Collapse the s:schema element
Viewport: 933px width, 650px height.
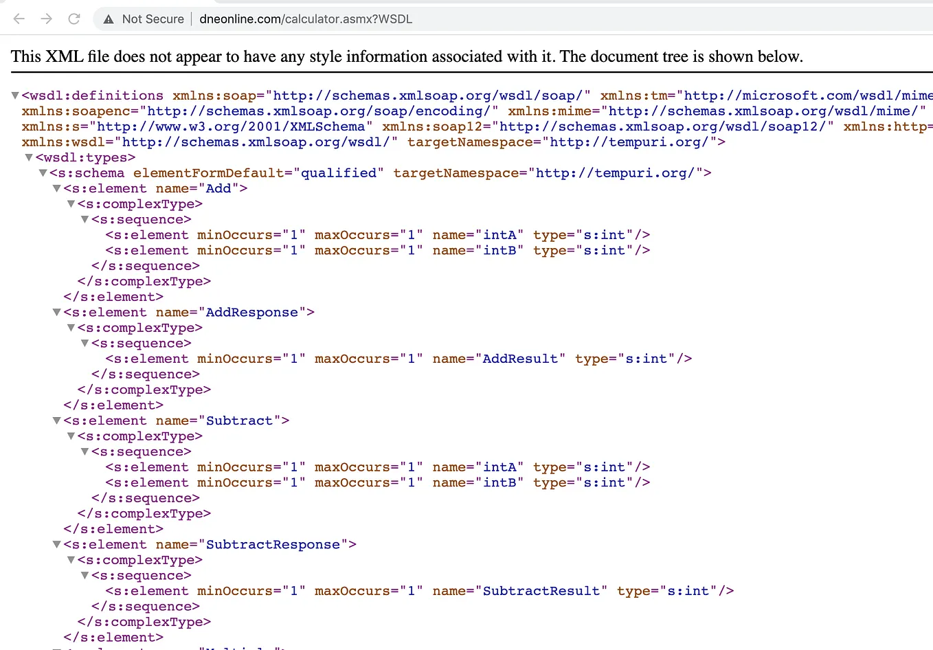click(x=43, y=172)
